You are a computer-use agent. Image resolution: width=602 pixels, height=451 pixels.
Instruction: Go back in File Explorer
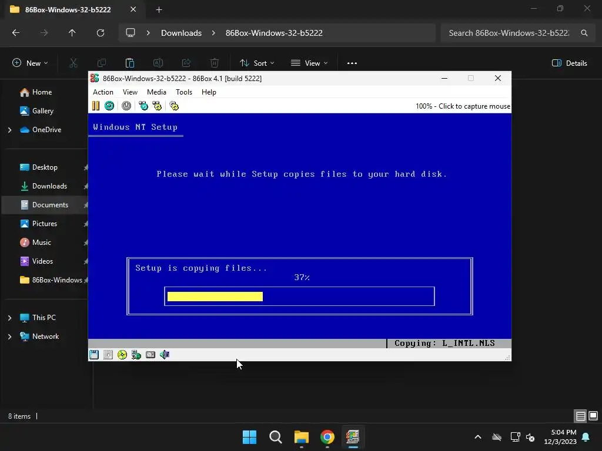pyautogui.click(x=16, y=33)
